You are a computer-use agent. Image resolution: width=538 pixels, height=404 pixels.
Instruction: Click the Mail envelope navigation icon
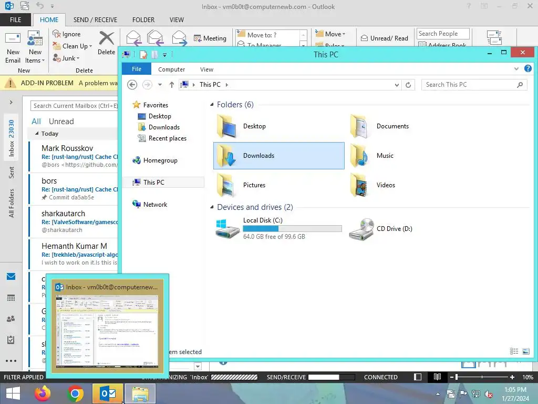11,276
